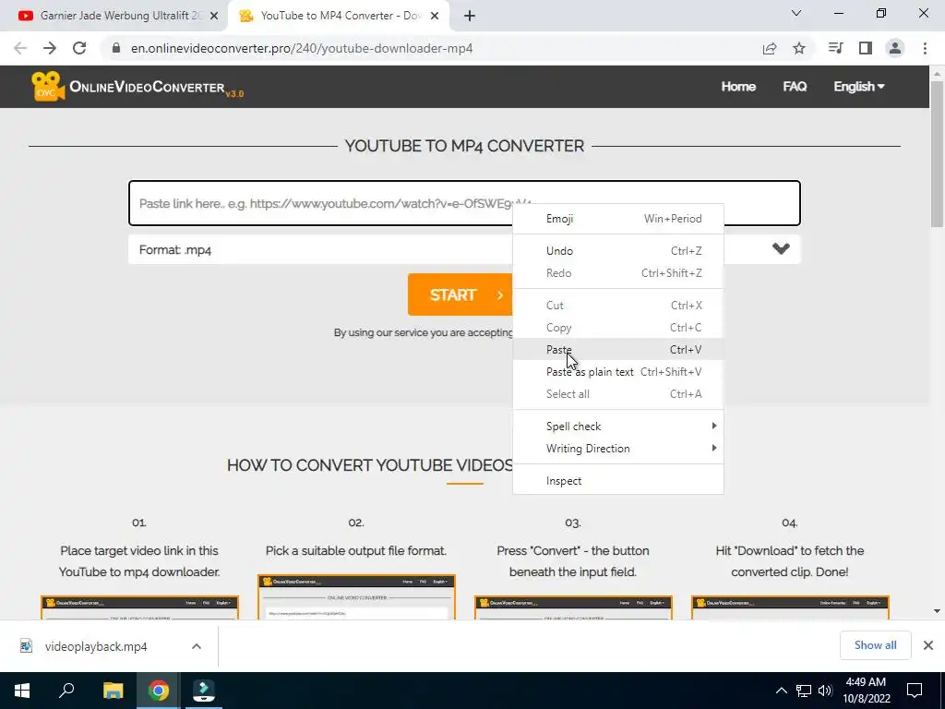Viewport: 945px width, 709px height.
Task: Open the Home link in site header
Action: [738, 86]
